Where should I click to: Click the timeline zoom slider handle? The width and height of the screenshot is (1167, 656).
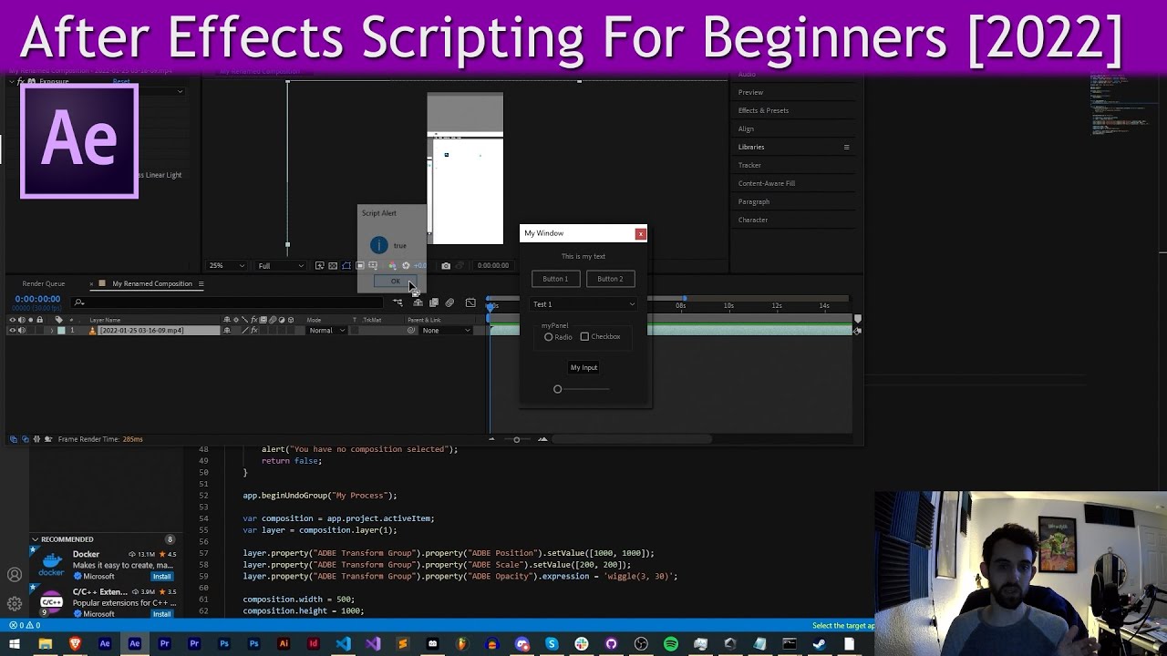point(516,439)
